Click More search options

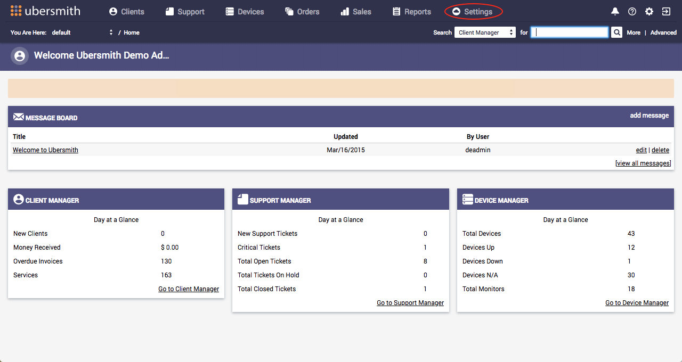pos(634,32)
